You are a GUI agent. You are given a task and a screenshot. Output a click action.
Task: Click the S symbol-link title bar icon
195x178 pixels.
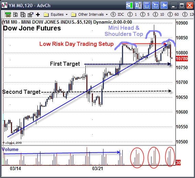[130, 5]
